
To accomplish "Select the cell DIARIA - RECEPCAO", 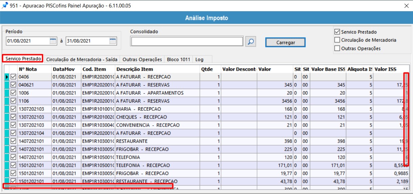I will tap(157, 109).
